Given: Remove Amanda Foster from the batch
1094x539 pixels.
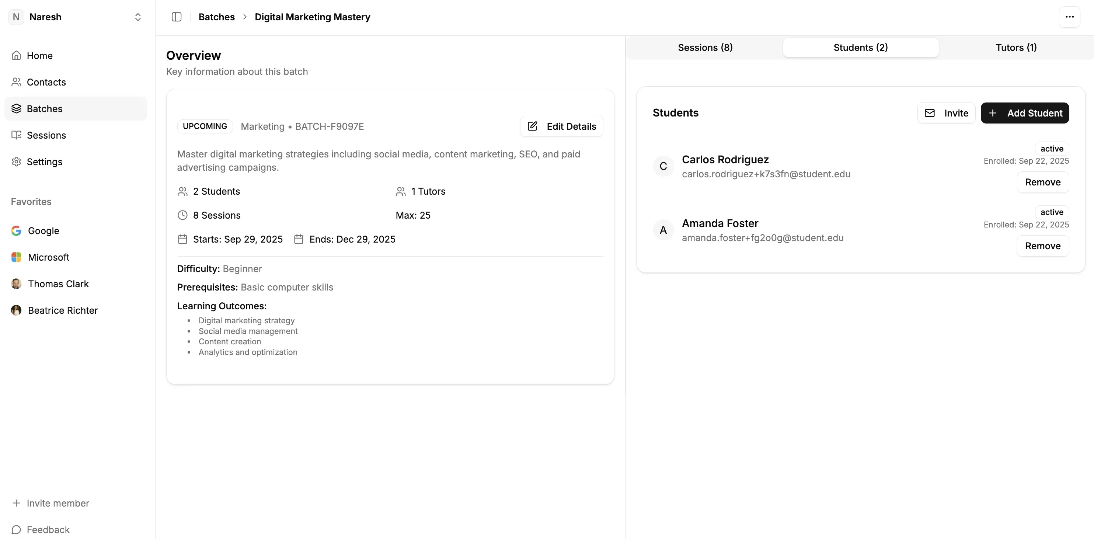Looking at the screenshot, I should pos(1043,246).
